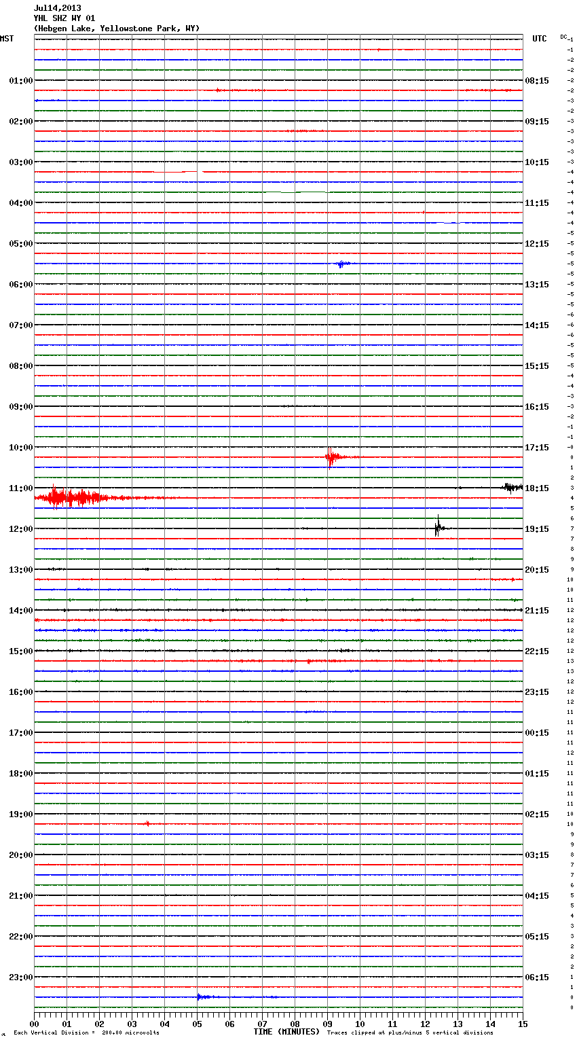This screenshot has height=1042, width=577.
Task: Click the red event on the 15:00 hour near minute 8
Action: [x=310, y=661]
